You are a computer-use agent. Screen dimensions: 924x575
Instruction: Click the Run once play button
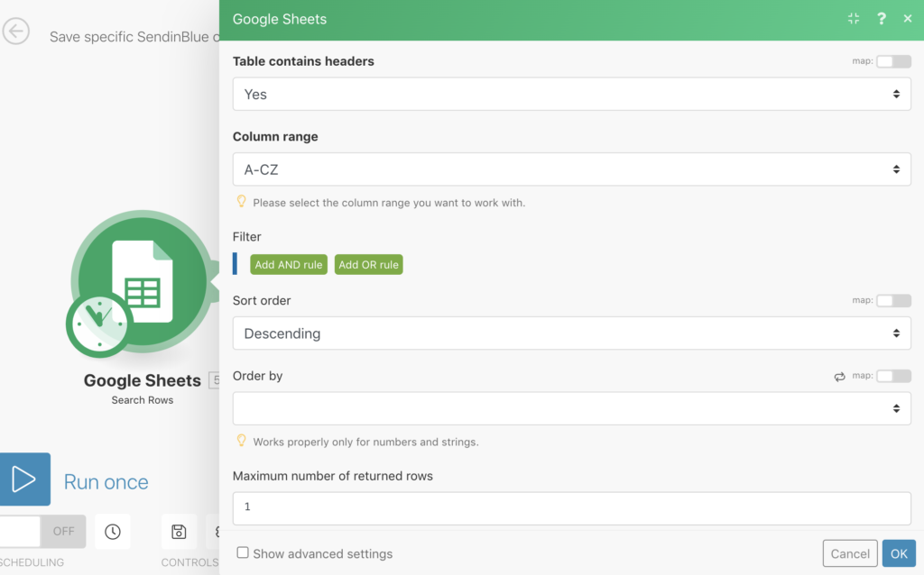pyautogui.click(x=24, y=479)
